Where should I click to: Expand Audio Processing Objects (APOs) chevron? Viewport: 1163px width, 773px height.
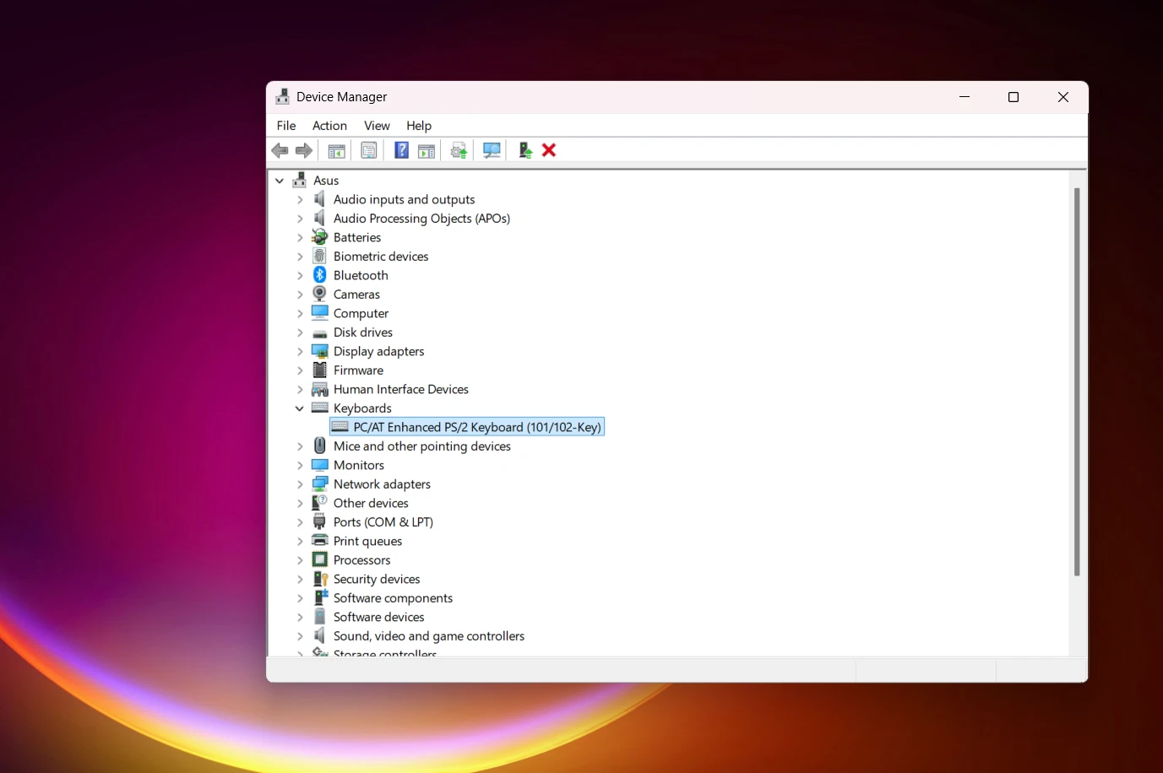coord(300,219)
